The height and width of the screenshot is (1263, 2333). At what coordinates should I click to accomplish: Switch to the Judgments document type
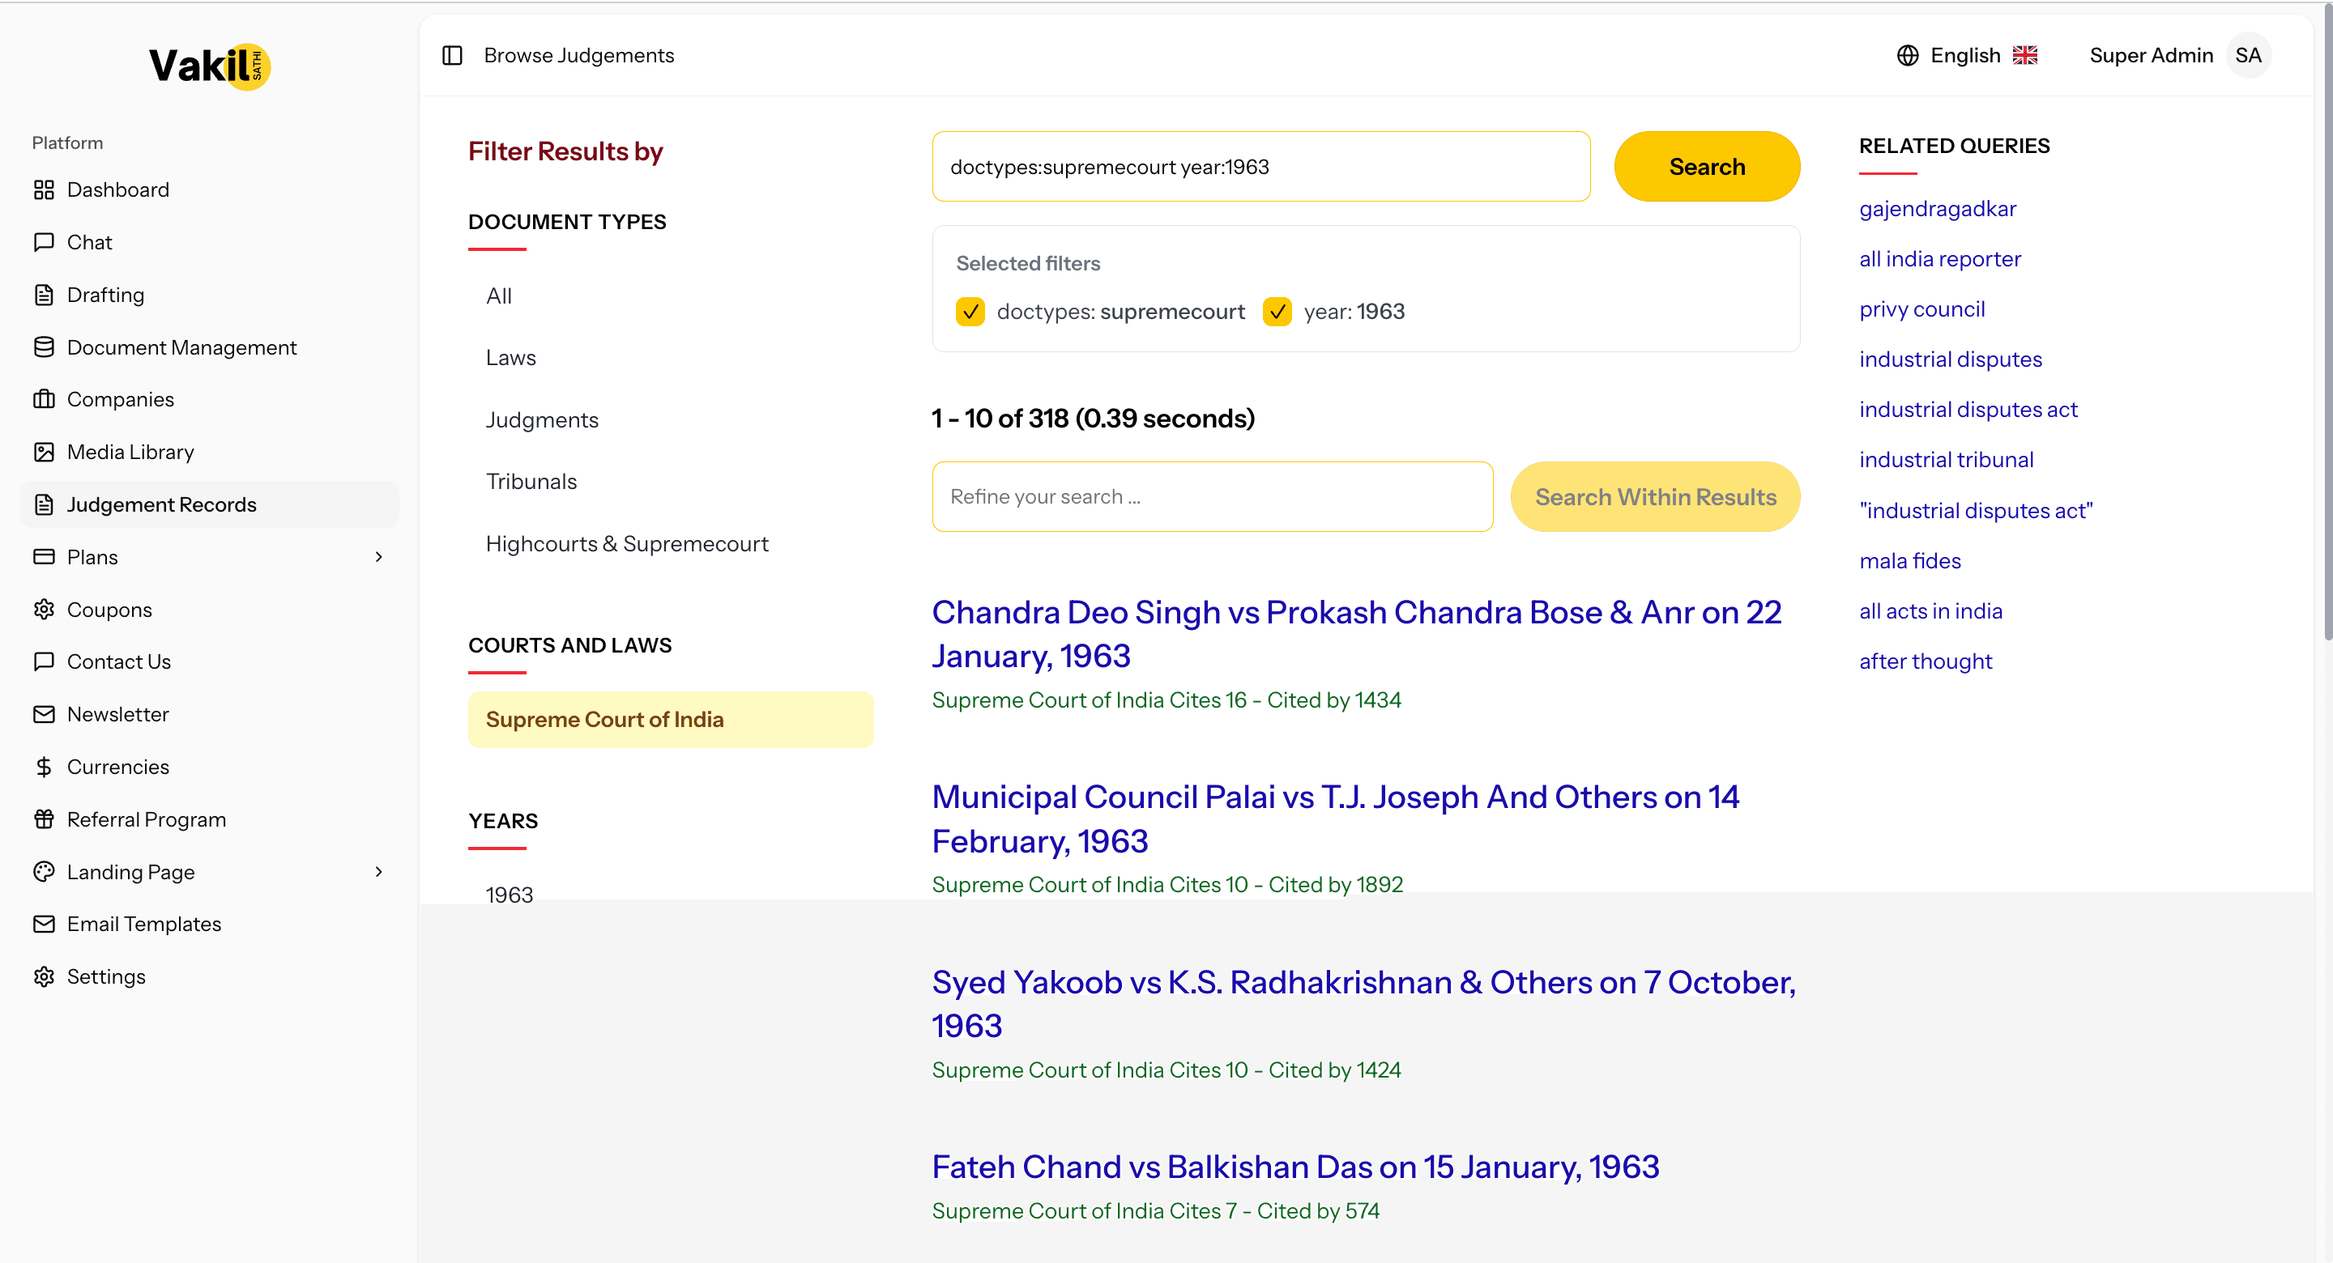point(542,419)
